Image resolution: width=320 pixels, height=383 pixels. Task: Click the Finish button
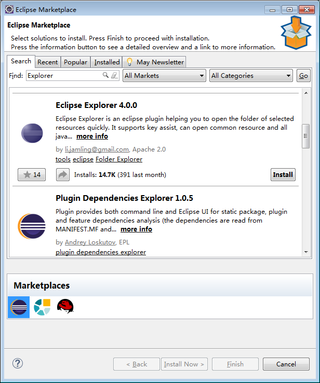click(235, 364)
